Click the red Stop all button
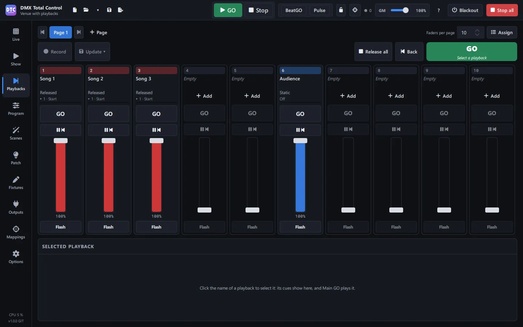 pos(502,10)
